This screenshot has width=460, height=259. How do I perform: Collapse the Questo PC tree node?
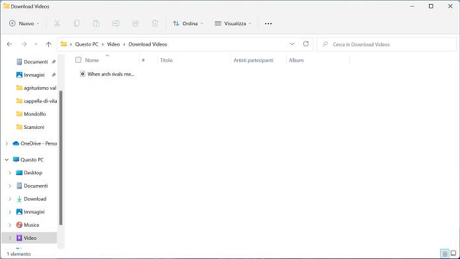[x=7, y=160]
